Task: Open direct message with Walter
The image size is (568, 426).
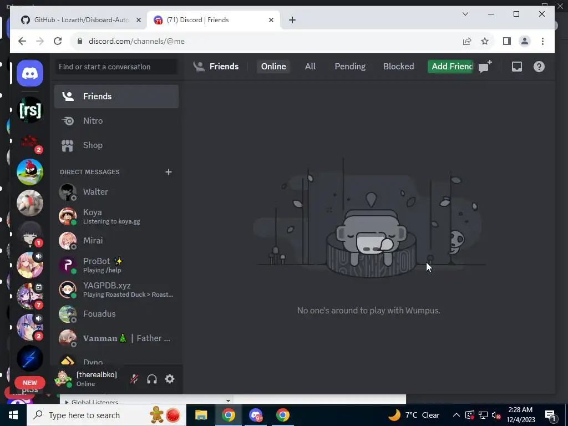Action: point(116,192)
